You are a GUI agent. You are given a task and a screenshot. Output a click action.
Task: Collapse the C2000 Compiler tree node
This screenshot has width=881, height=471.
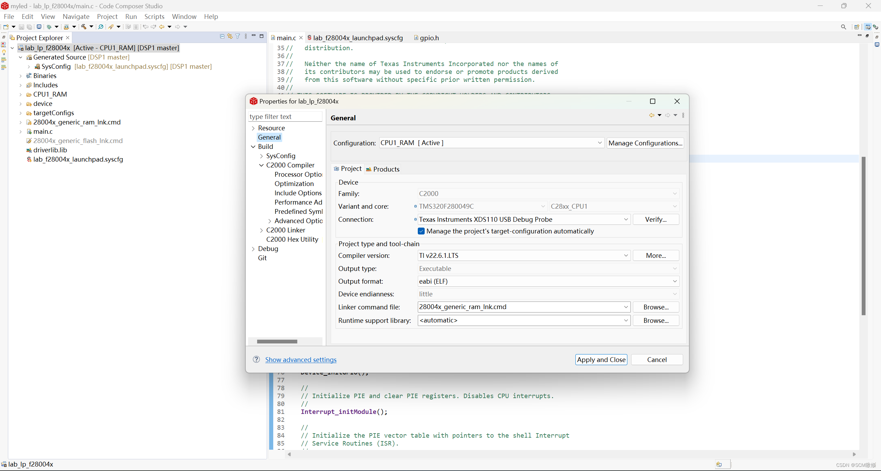[x=262, y=165]
